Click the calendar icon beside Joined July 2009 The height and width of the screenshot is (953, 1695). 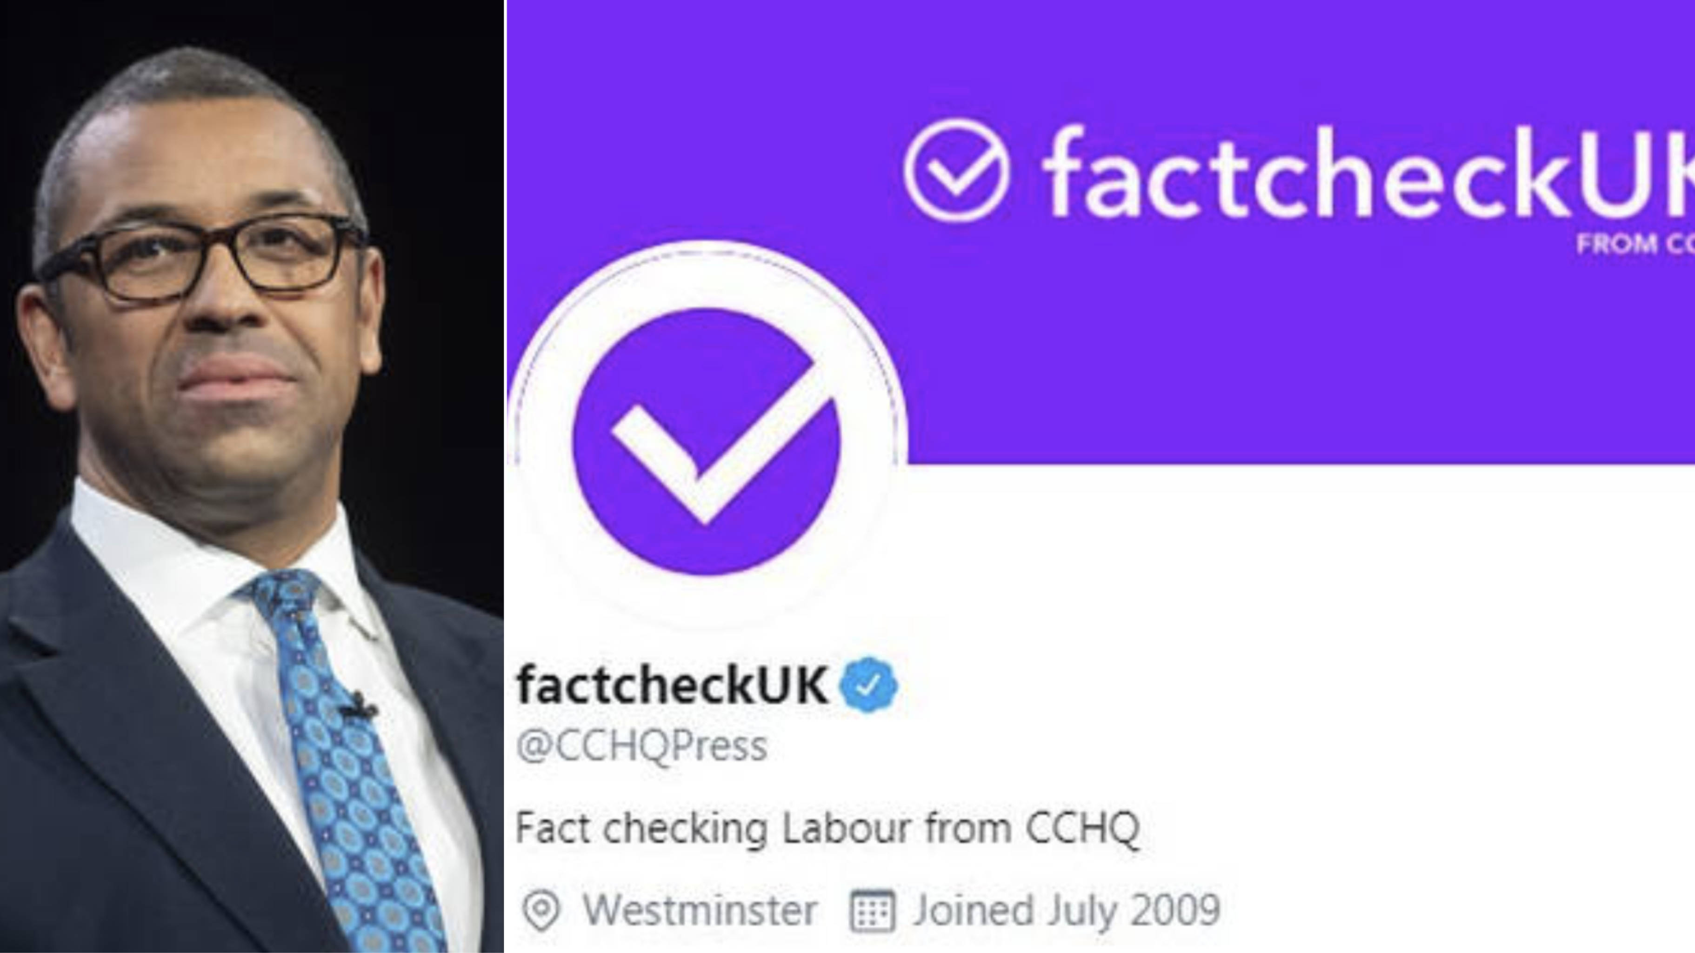coord(873,911)
